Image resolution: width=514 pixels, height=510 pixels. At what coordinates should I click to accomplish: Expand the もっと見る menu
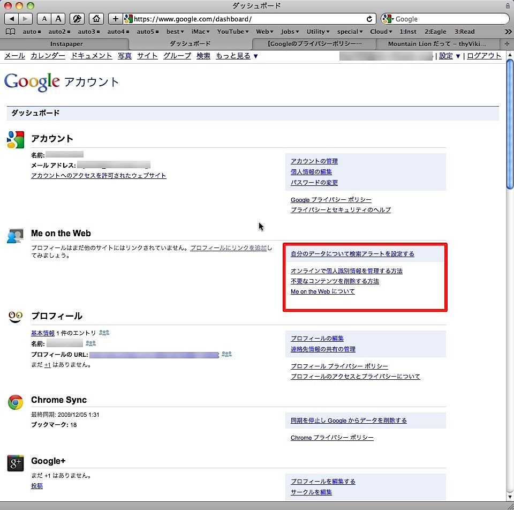click(x=237, y=56)
